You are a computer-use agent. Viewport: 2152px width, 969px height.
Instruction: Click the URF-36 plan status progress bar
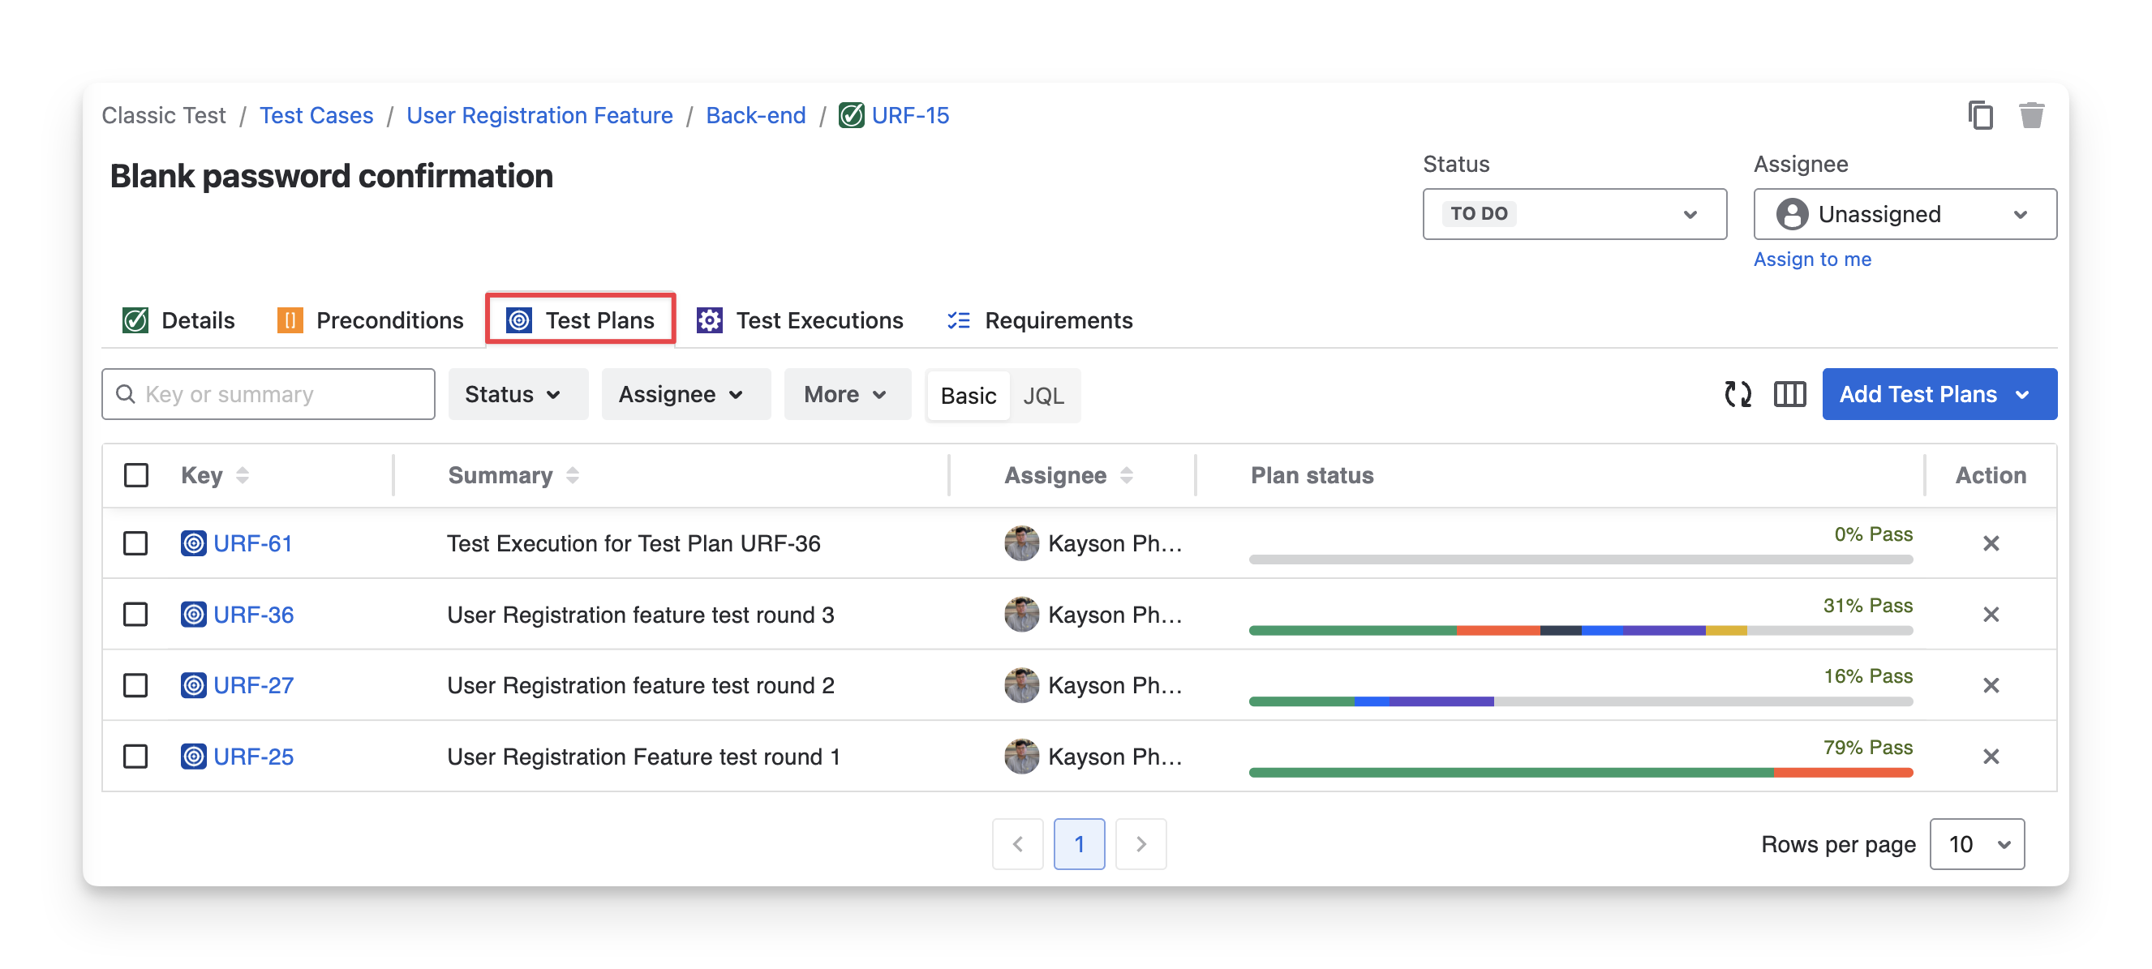click(x=1580, y=631)
